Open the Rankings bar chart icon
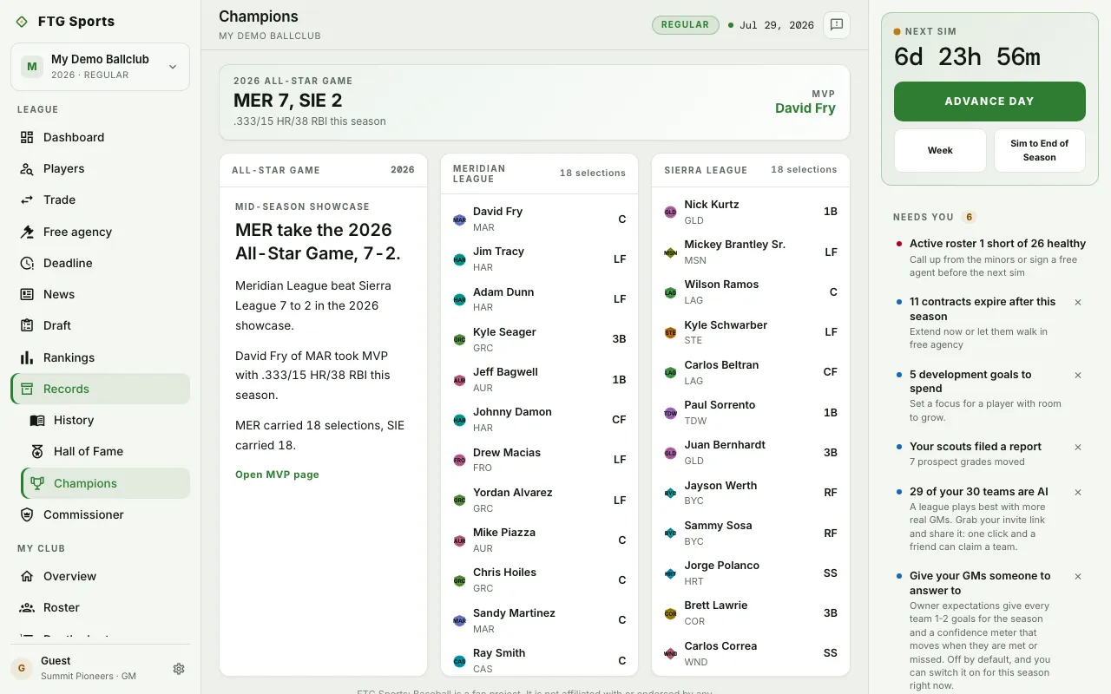Image resolution: width=1111 pixels, height=694 pixels. (27, 357)
